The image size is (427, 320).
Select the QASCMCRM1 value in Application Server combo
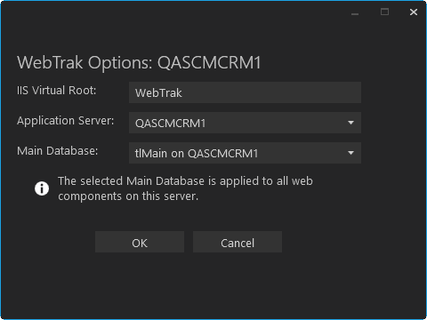(x=170, y=124)
